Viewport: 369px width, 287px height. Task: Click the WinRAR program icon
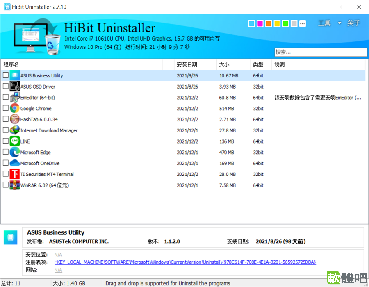pos(15,185)
